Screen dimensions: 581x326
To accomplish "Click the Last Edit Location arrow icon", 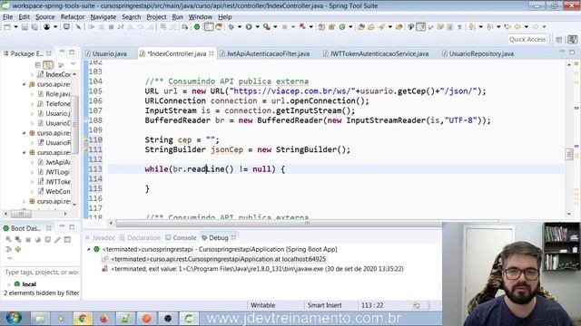I will tap(507, 26).
